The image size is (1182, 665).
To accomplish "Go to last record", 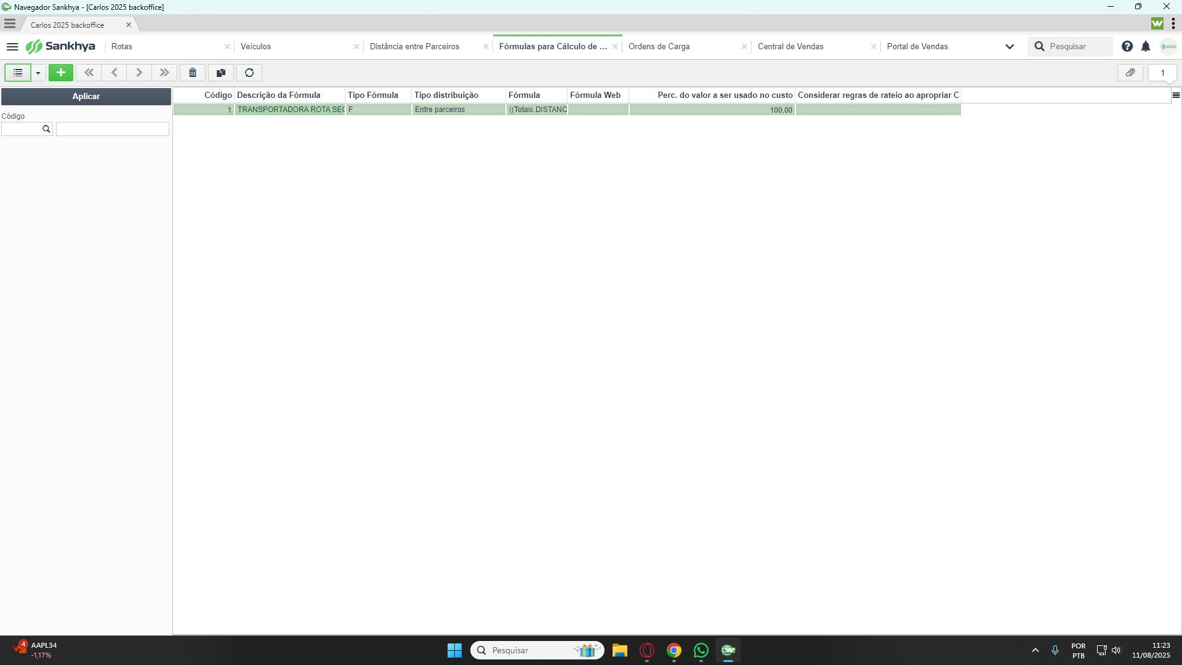I will click(164, 73).
